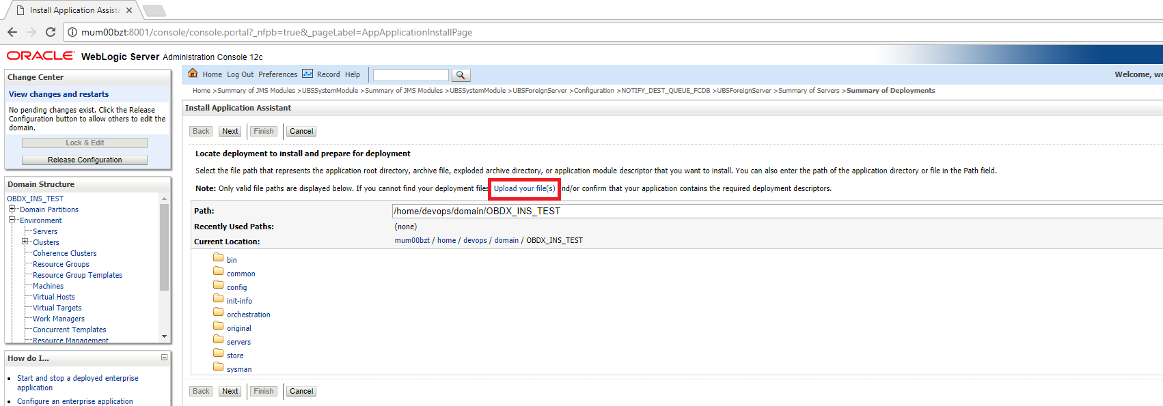Open Coherence Clusters tree item
The image size is (1163, 406).
[65, 253]
